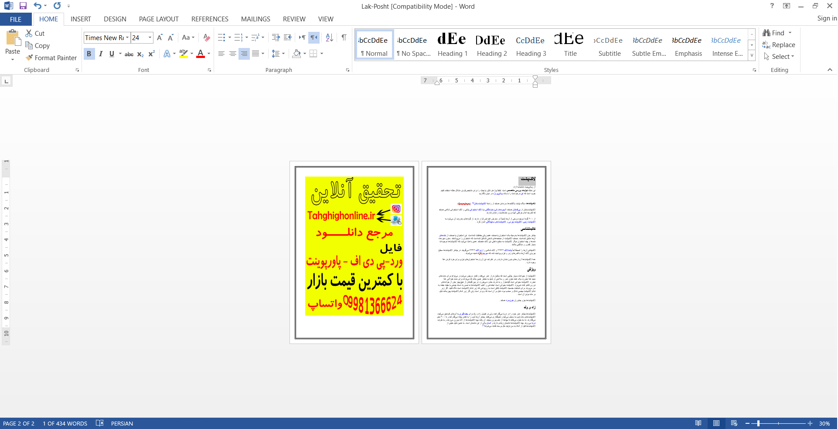Set right-to-left text direction
Screen dimensions: 838x429
click(314, 37)
